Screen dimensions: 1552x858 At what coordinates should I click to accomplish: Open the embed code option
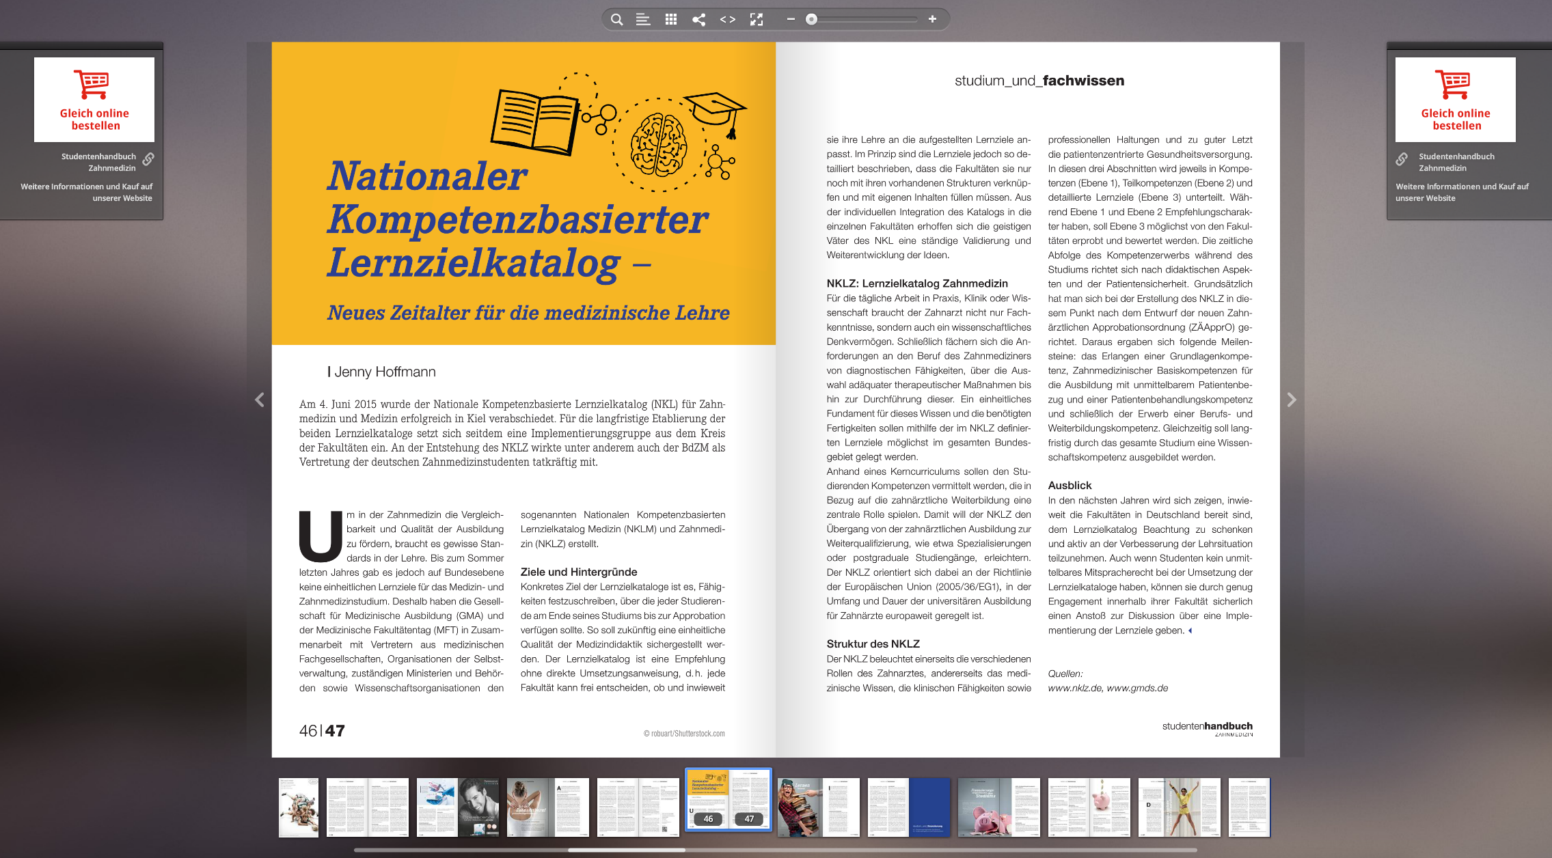[x=728, y=19]
